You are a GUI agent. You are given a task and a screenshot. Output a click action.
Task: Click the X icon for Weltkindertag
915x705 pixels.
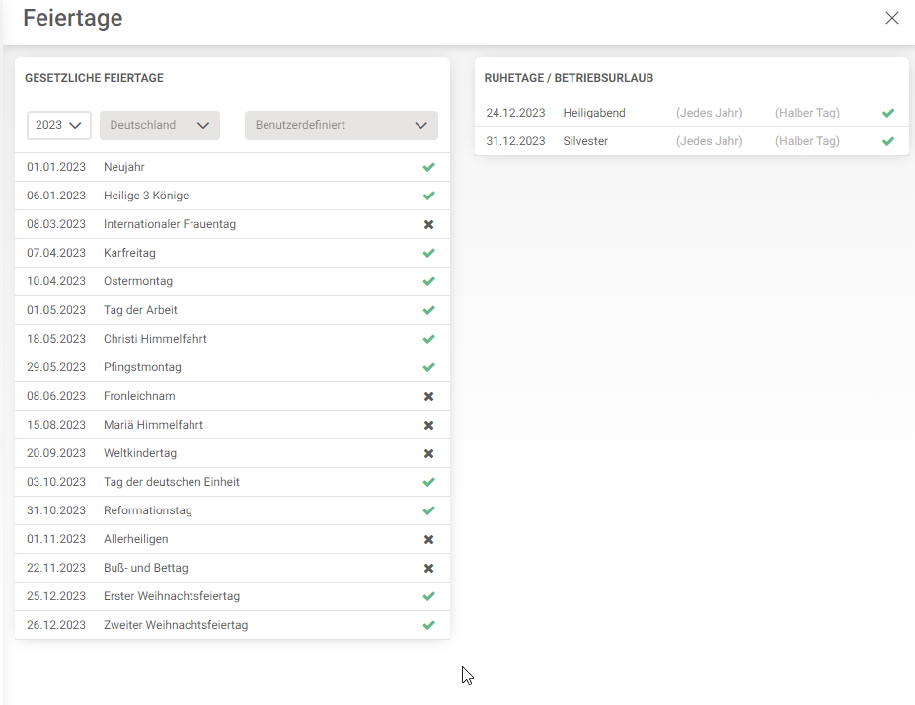pos(428,453)
